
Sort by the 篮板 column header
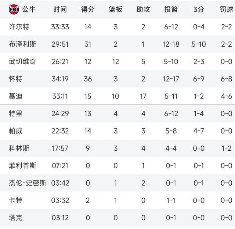pos(115,10)
